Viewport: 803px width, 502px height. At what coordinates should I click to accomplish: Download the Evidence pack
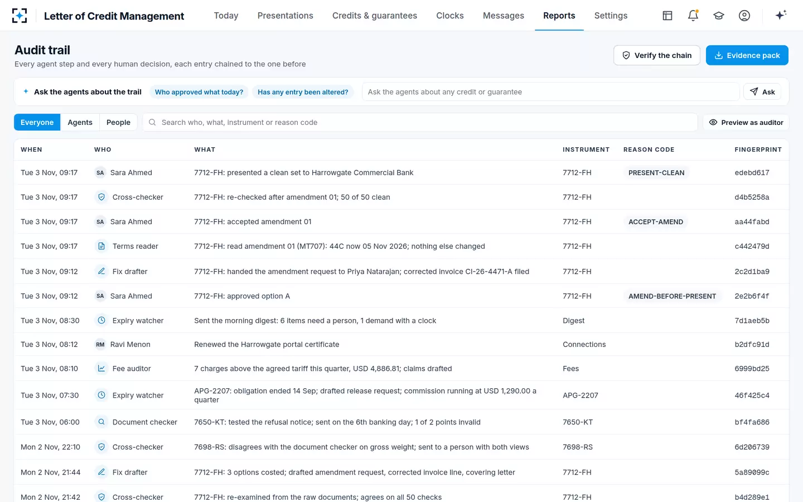click(747, 55)
